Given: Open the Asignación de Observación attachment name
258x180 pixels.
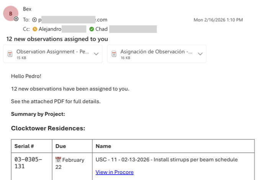Looking at the screenshot, I should pyautogui.click(x=156, y=52).
